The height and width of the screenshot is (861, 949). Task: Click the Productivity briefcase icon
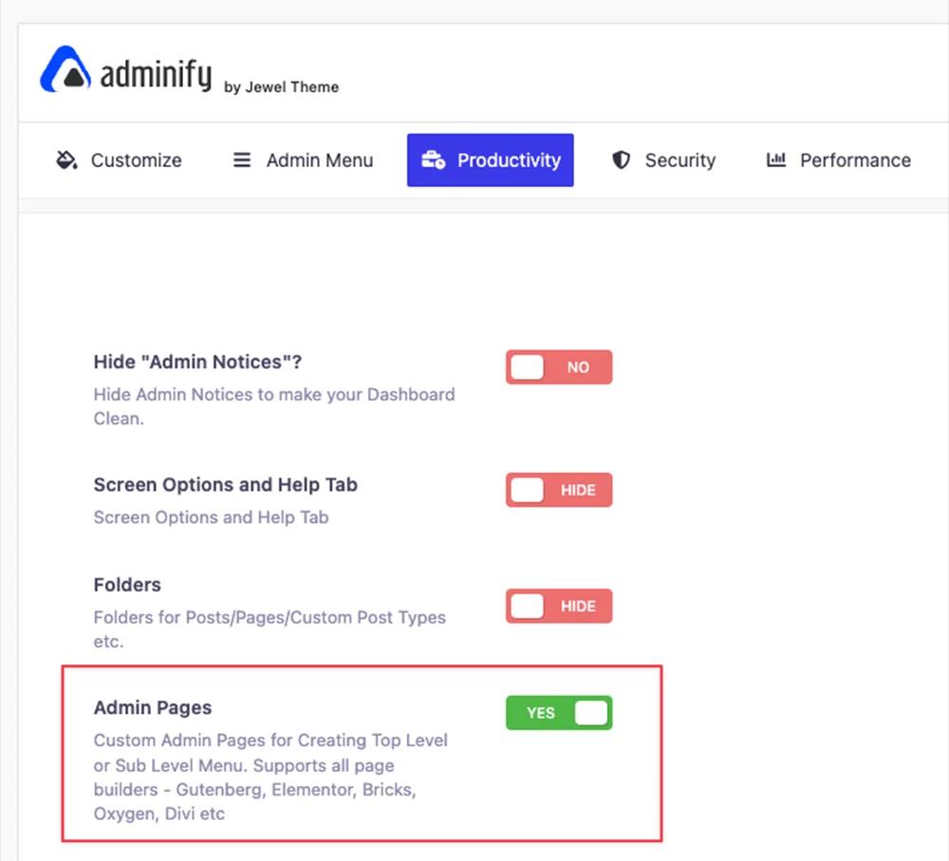point(434,159)
